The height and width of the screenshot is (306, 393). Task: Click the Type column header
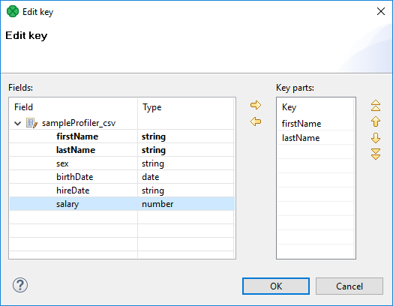186,107
